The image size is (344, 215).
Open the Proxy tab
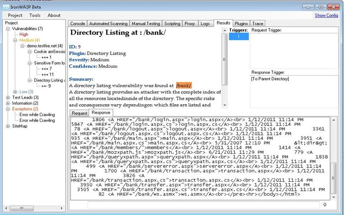(190, 23)
